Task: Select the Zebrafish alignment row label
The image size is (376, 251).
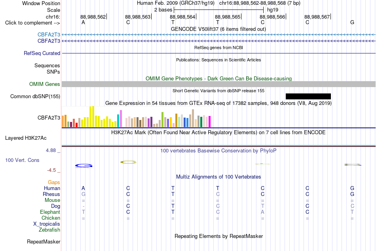Action: point(49,230)
